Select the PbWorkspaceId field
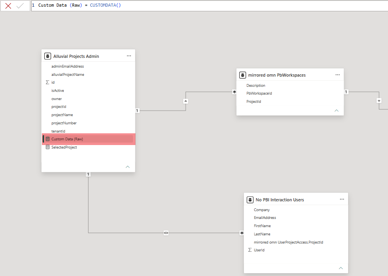The image size is (388, 276). tap(259, 93)
